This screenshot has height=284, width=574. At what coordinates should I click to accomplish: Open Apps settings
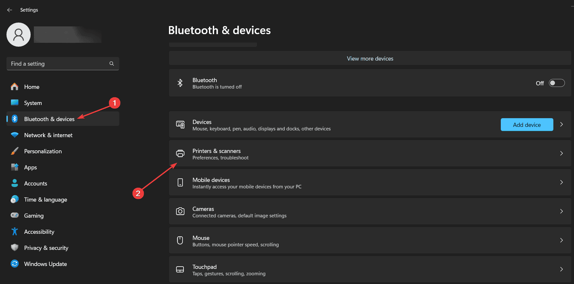(63, 167)
